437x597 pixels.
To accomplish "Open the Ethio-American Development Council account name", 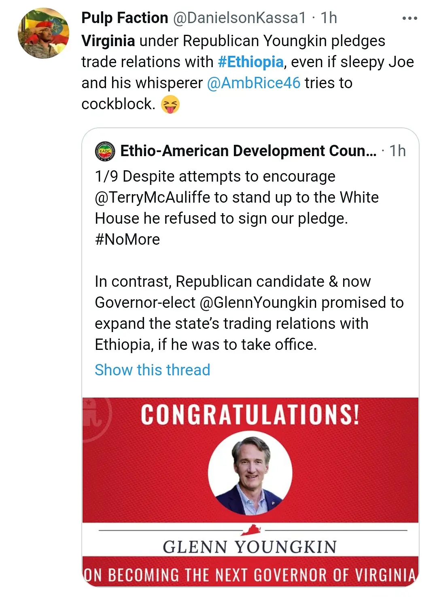I will (248, 151).
